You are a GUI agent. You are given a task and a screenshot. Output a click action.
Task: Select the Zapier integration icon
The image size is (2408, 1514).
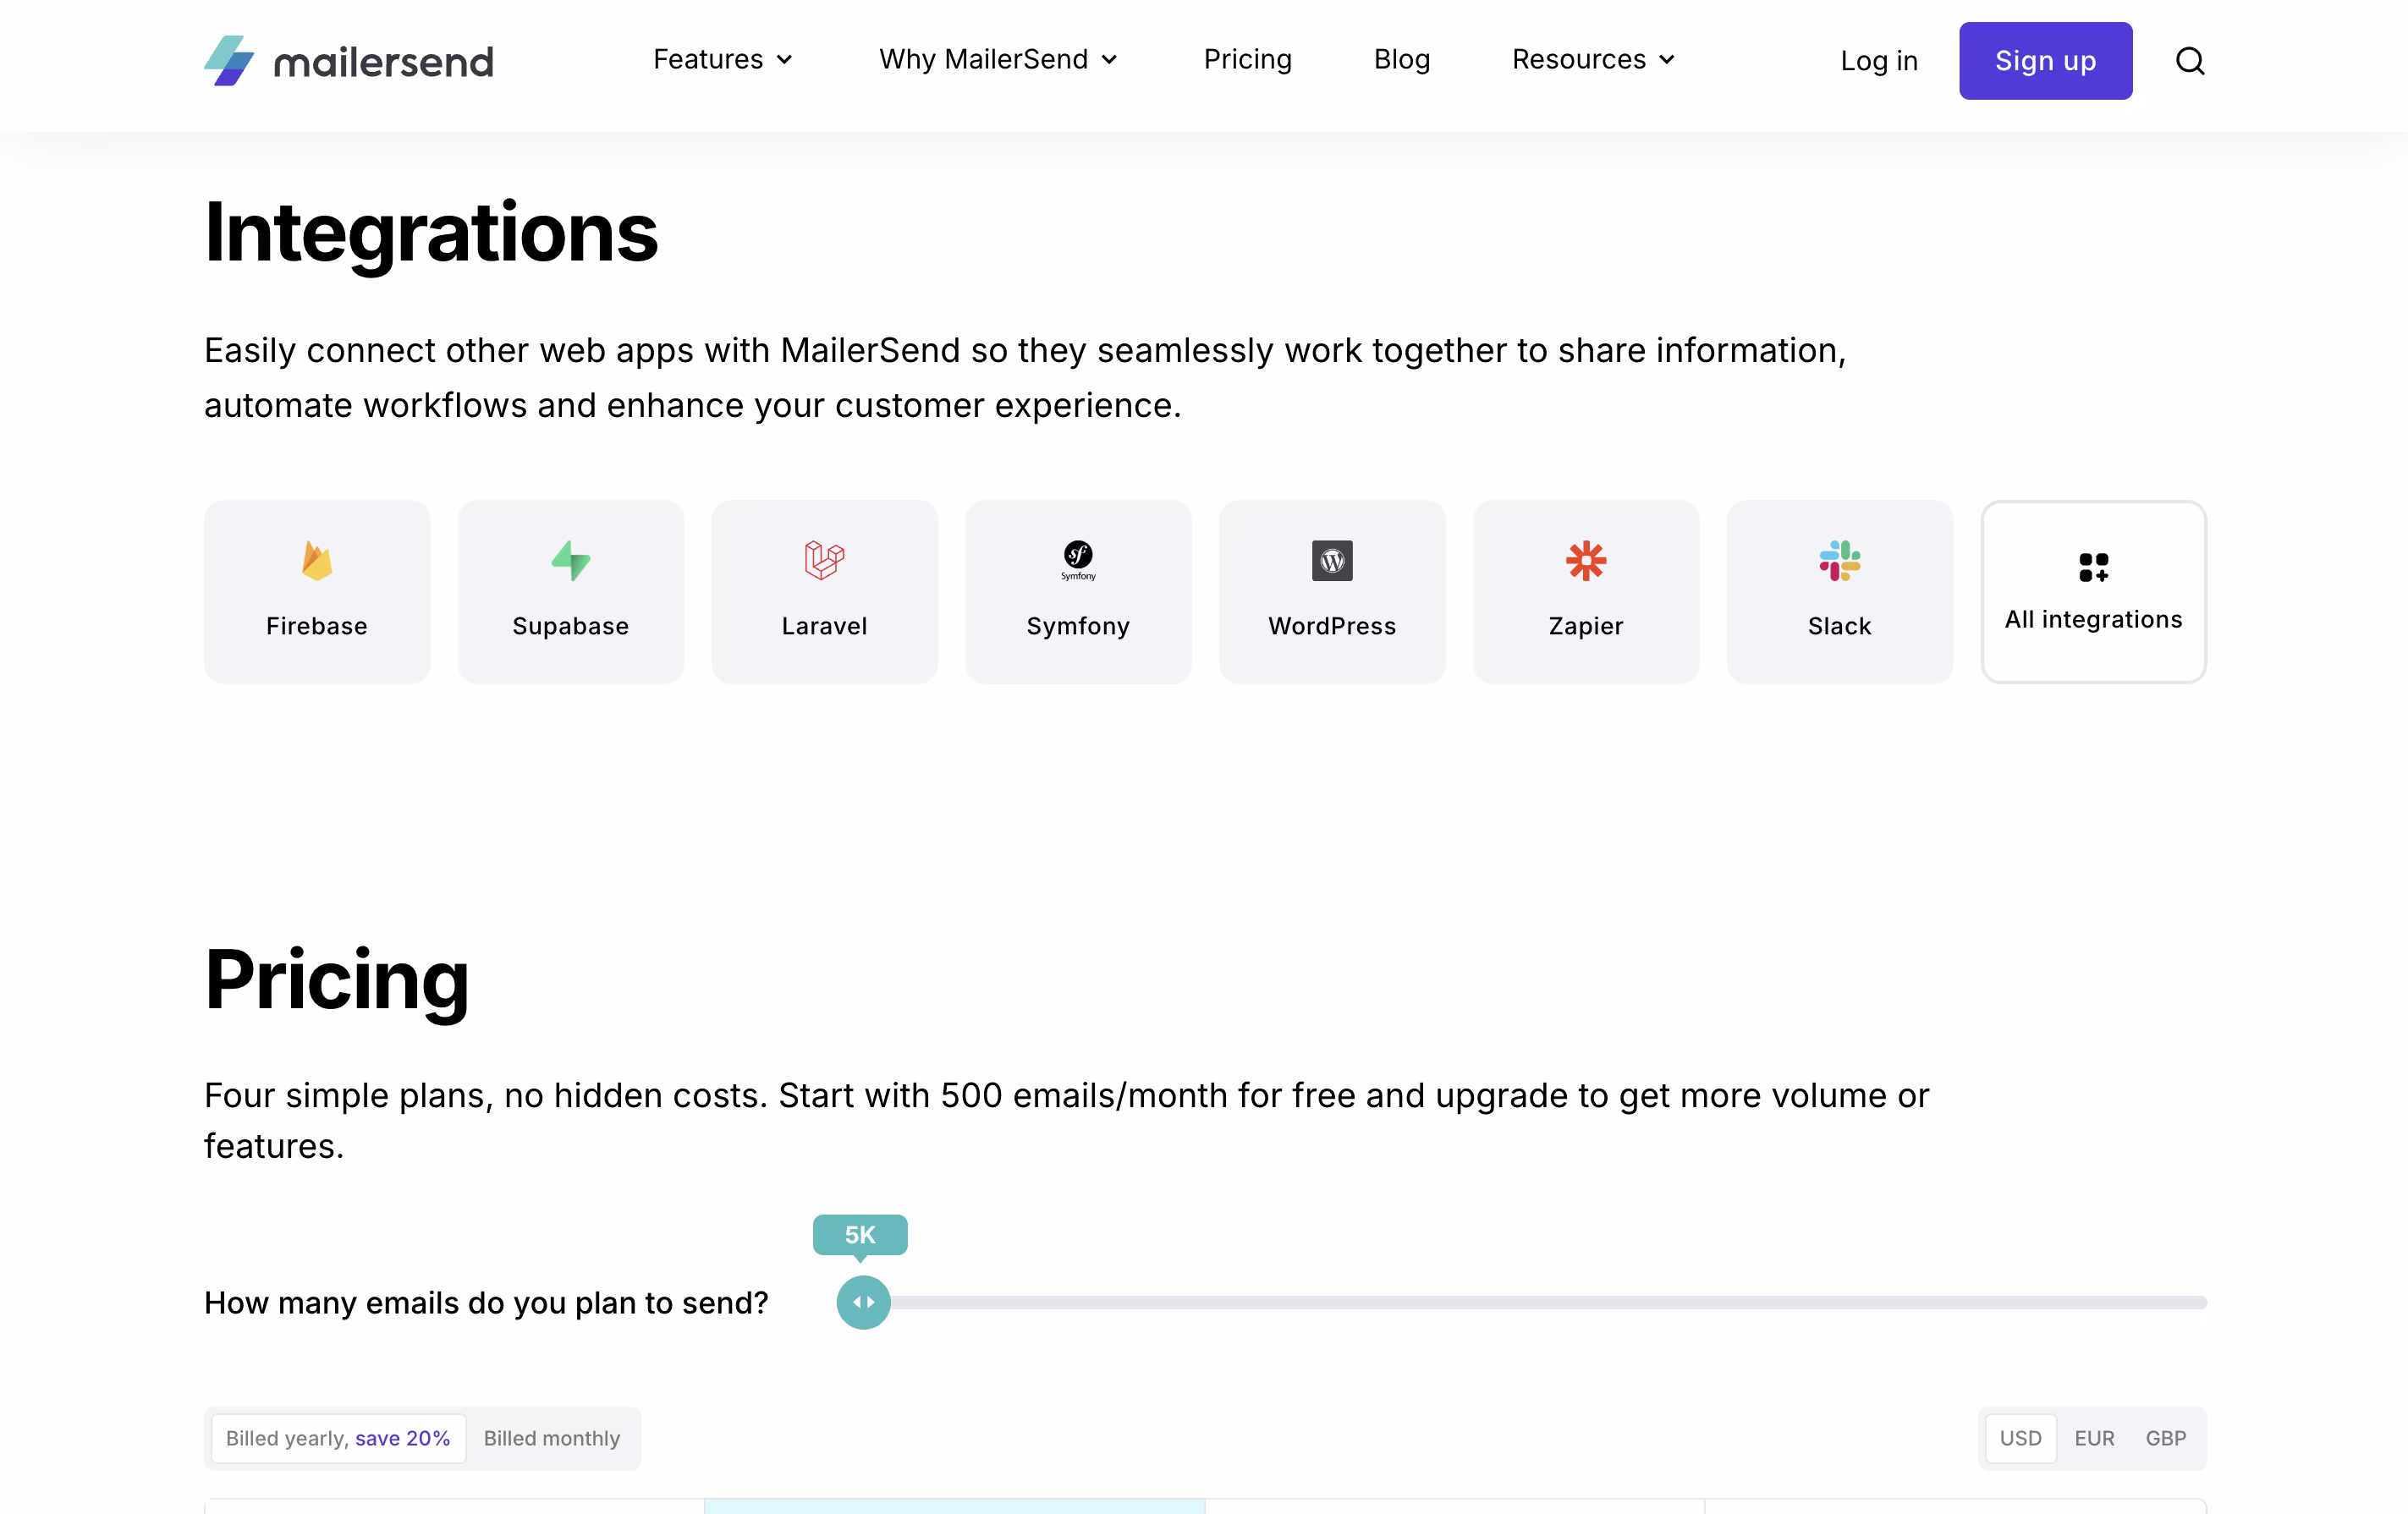point(1586,561)
